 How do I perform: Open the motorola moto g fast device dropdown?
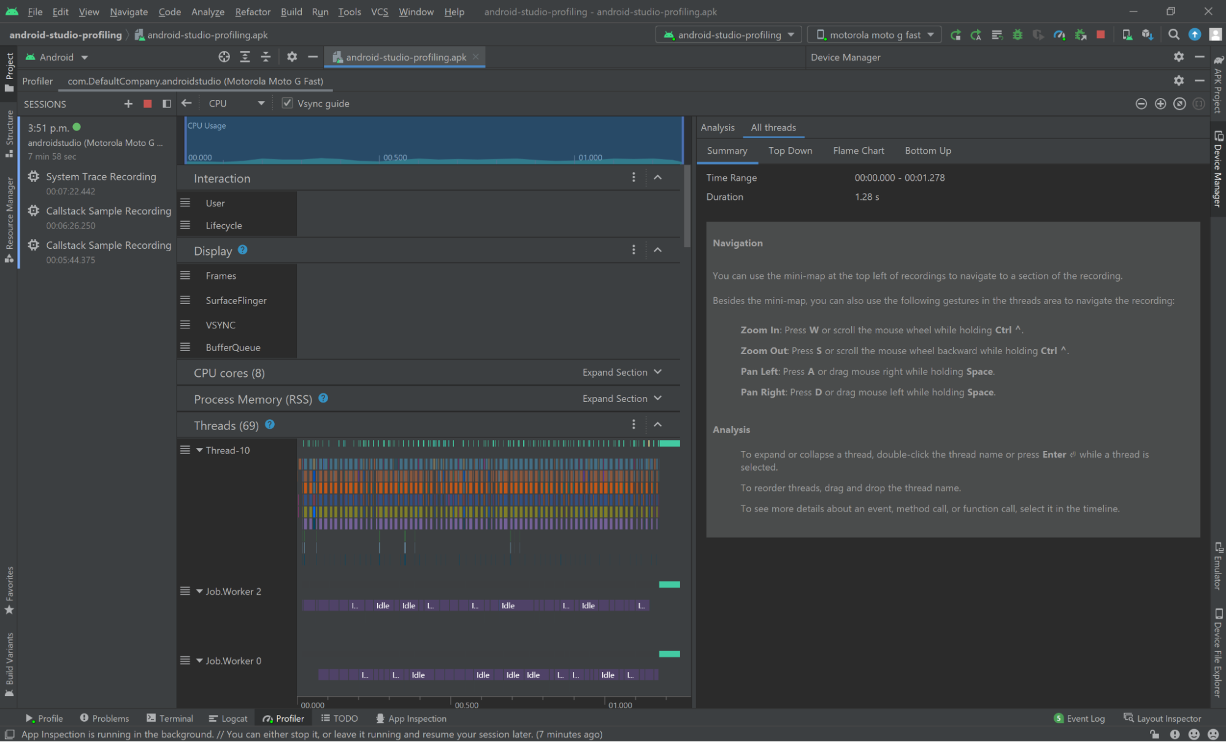click(x=874, y=35)
